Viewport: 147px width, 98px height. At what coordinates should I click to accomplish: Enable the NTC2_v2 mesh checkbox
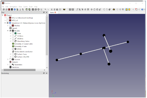(8, 20)
